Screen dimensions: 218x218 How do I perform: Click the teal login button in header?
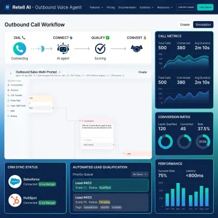click(205, 7)
